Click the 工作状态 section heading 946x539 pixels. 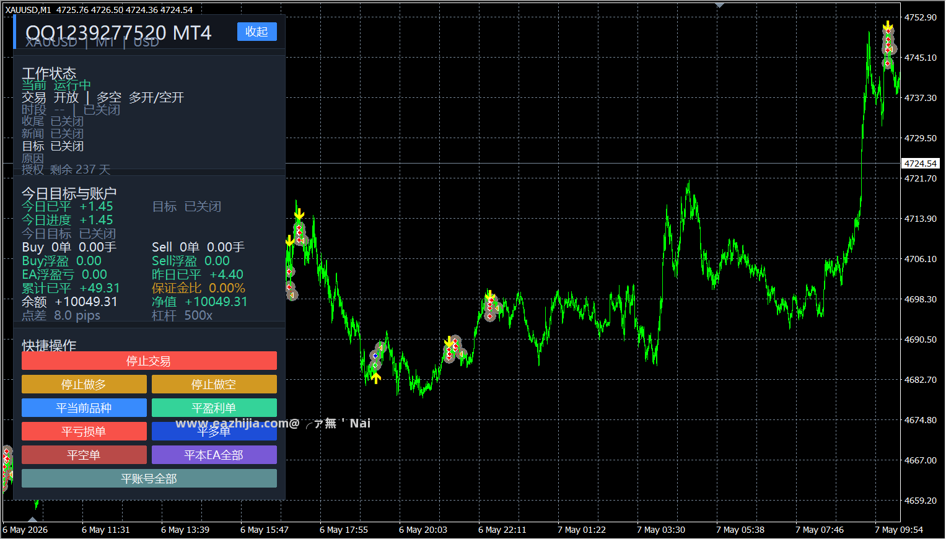(x=49, y=73)
